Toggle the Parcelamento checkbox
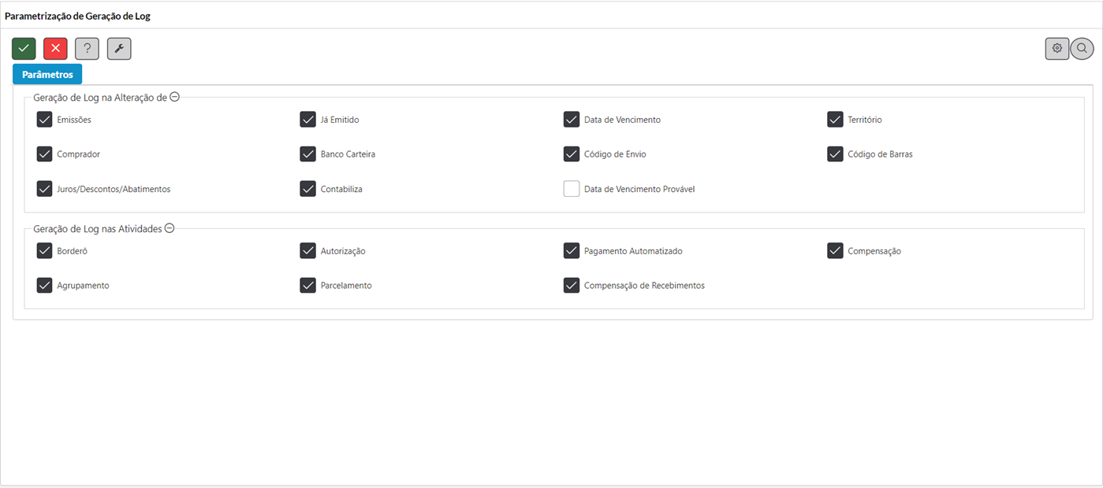 307,286
